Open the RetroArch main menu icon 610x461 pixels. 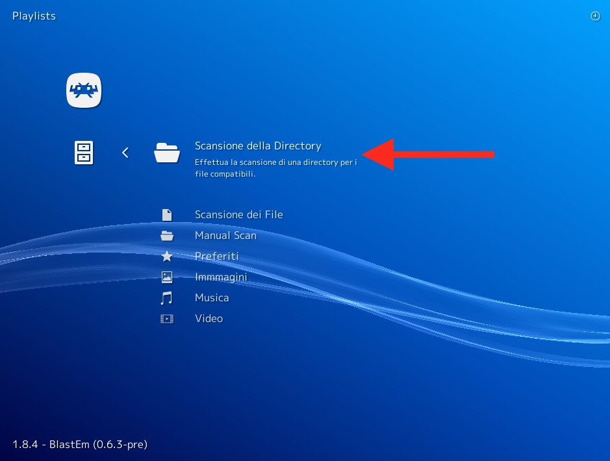(84, 90)
